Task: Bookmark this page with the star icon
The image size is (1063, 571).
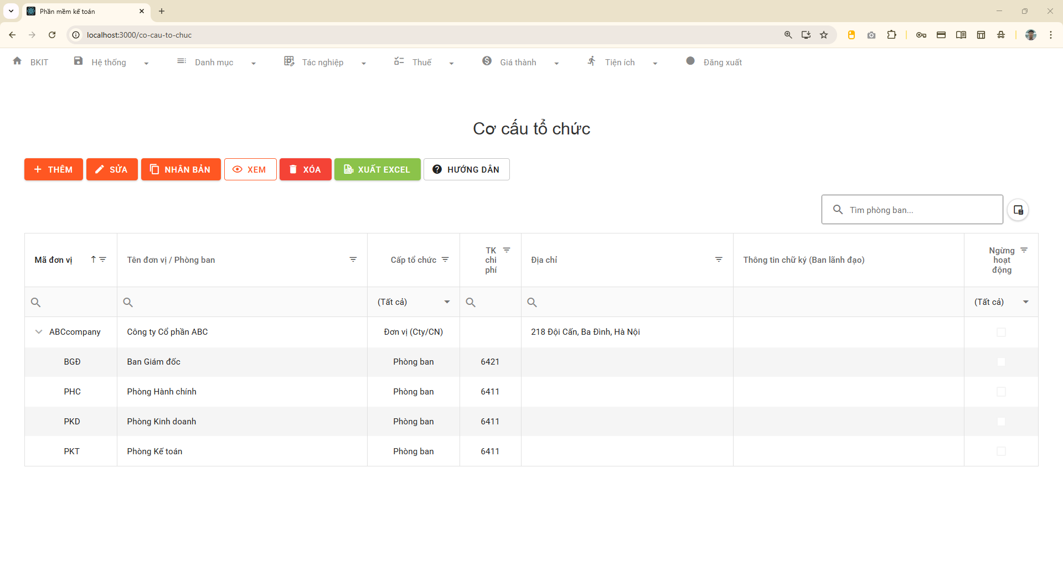Action: tap(824, 35)
